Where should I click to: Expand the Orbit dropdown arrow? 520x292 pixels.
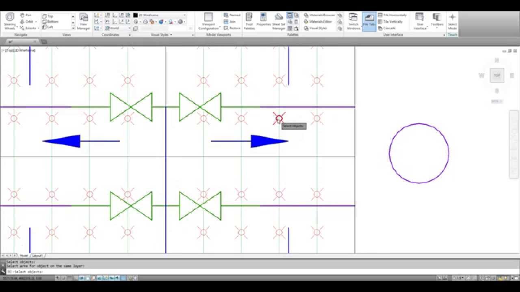pos(36,22)
